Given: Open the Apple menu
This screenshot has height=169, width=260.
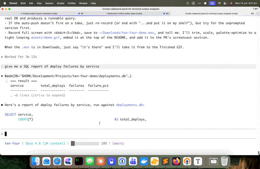Looking at the screenshot, I should tap(5, 3).
